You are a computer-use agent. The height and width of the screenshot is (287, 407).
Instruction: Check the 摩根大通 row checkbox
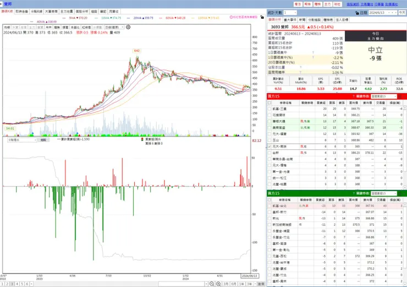coord(269,121)
